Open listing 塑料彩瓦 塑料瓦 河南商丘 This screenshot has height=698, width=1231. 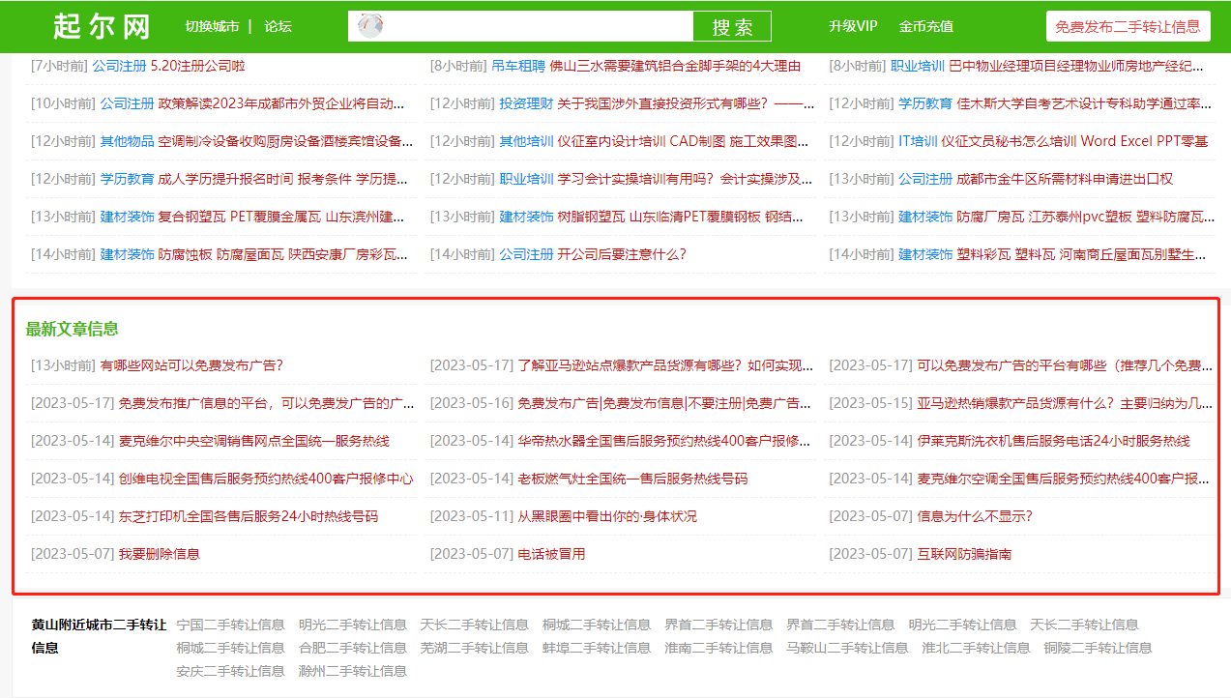(1081, 254)
